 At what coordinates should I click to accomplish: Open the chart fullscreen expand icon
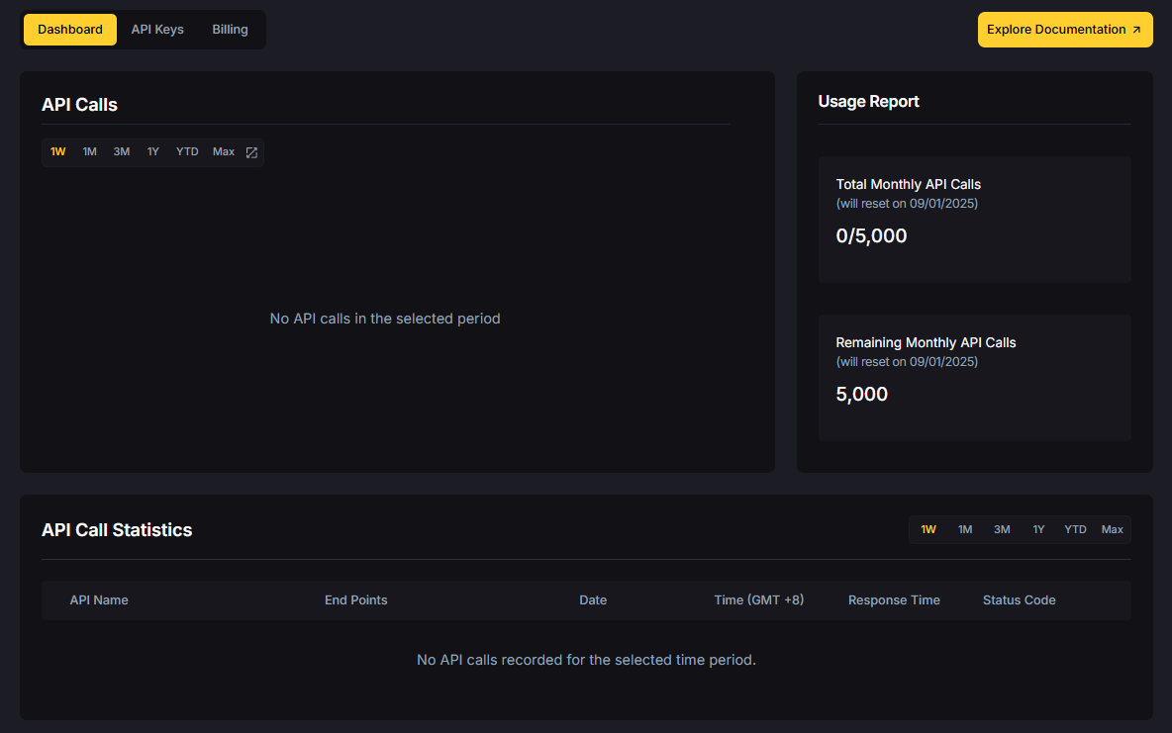pyautogui.click(x=250, y=151)
